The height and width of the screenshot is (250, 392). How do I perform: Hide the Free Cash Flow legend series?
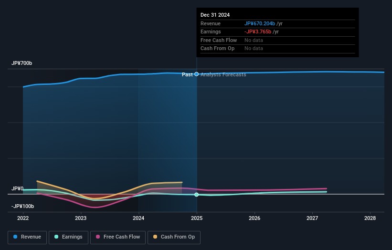117,237
